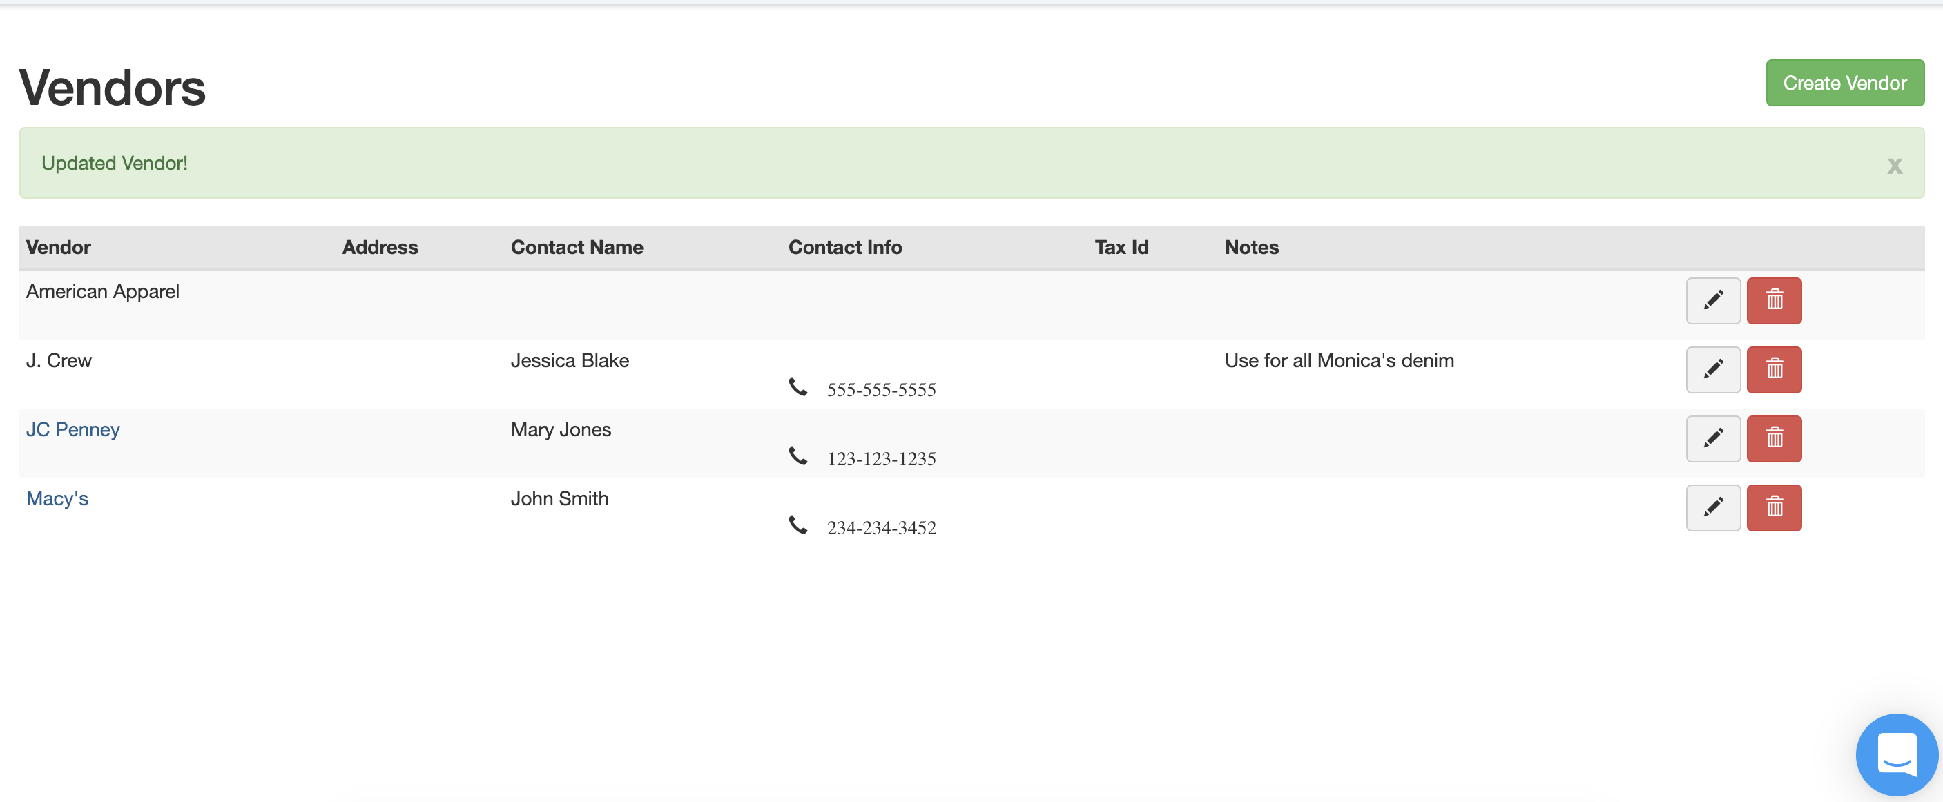Click phone number 123-123-1235
Screen dimensions: 1943x802
(x=881, y=459)
